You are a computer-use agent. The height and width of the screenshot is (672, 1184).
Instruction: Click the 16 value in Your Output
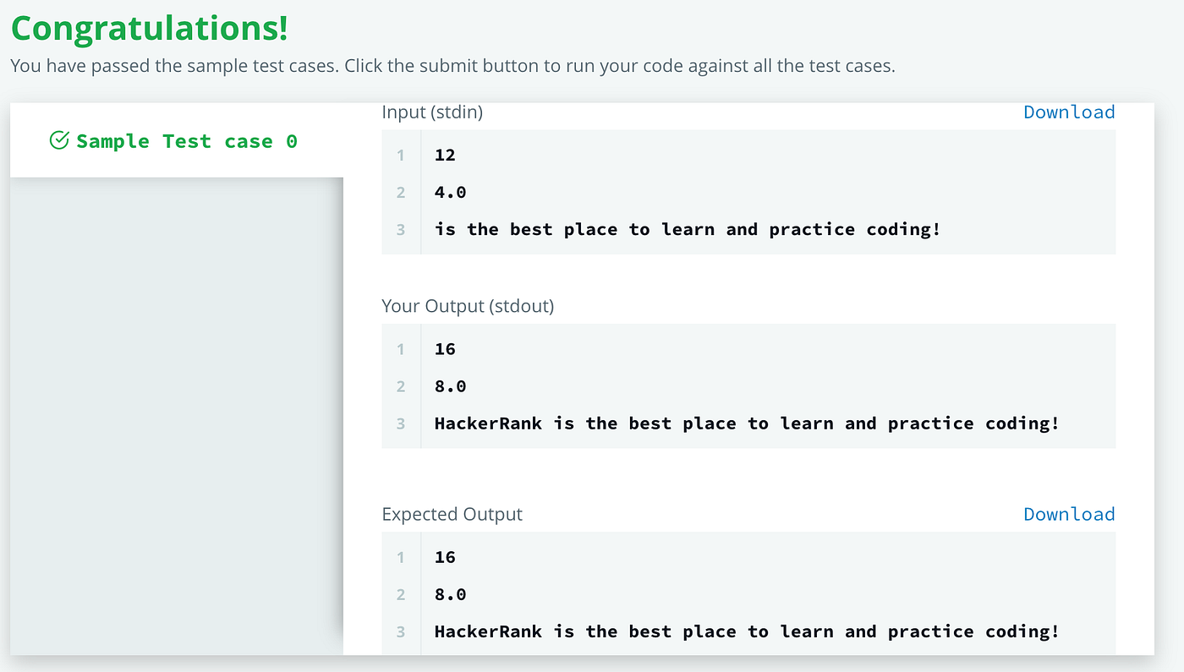pos(445,349)
